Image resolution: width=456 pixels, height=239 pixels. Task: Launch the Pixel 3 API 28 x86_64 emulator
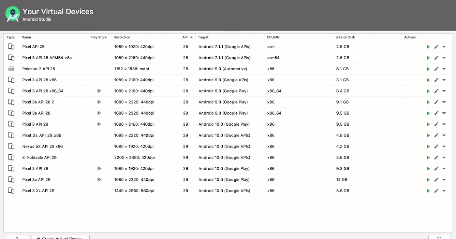tap(428, 91)
